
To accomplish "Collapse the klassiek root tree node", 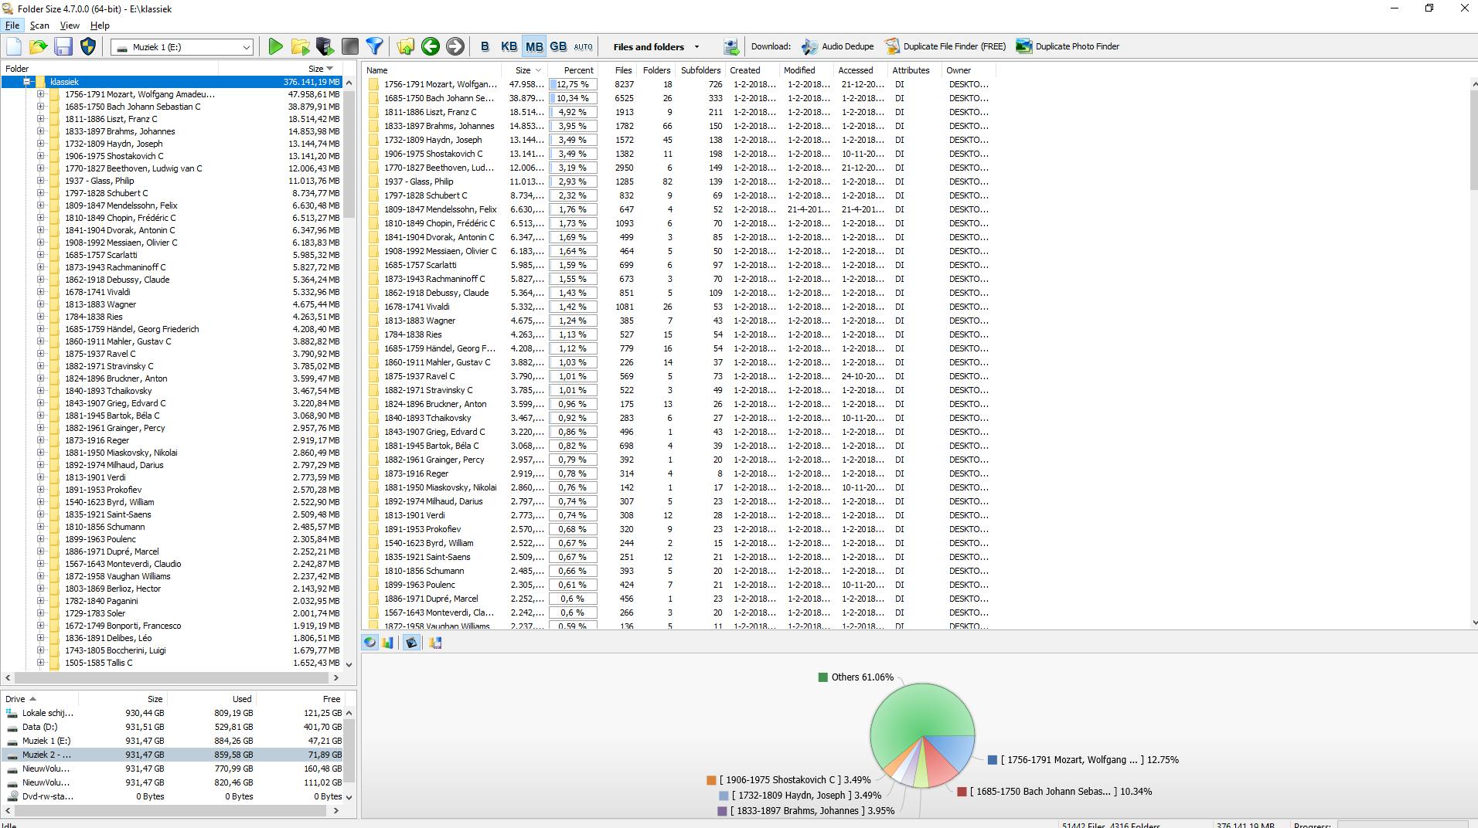I will [x=26, y=82].
